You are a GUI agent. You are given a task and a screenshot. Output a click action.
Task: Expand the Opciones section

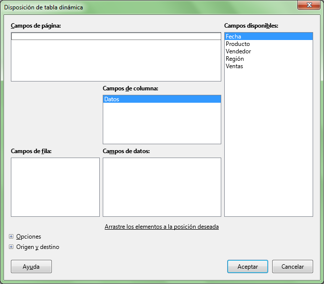coord(11,237)
